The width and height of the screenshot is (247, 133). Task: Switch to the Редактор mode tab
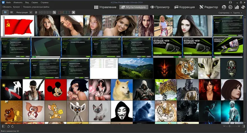pyautogui.click(x=209, y=7)
